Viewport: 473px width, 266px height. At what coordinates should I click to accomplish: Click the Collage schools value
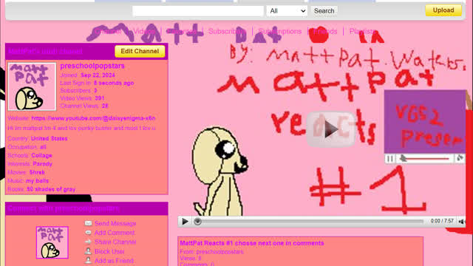(x=41, y=155)
